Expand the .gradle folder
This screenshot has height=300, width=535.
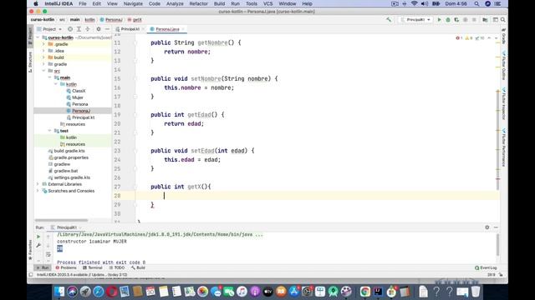click(x=43, y=44)
